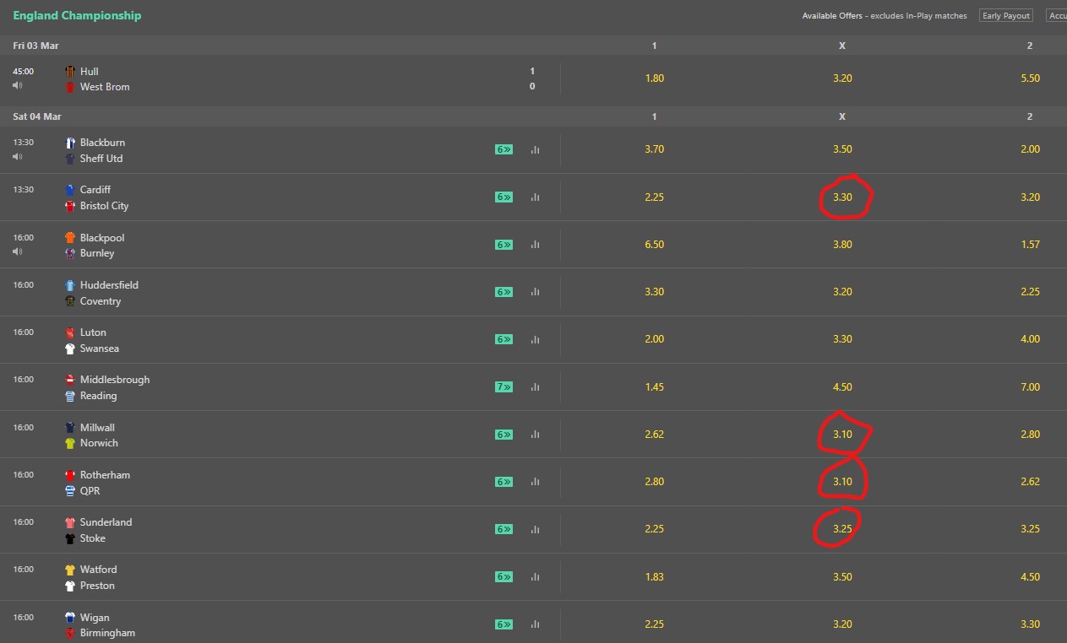Click the Sat 04 Mar date header
This screenshot has width=1067, height=643.
[x=37, y=116]
